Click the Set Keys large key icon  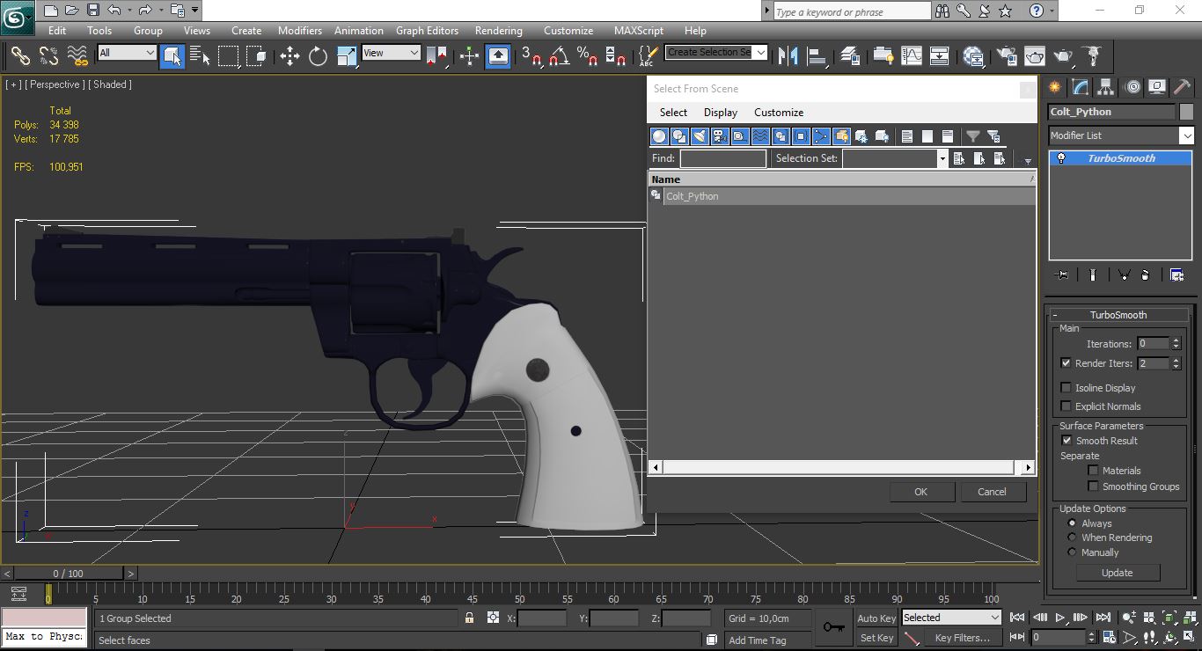[x=833, y=627]
